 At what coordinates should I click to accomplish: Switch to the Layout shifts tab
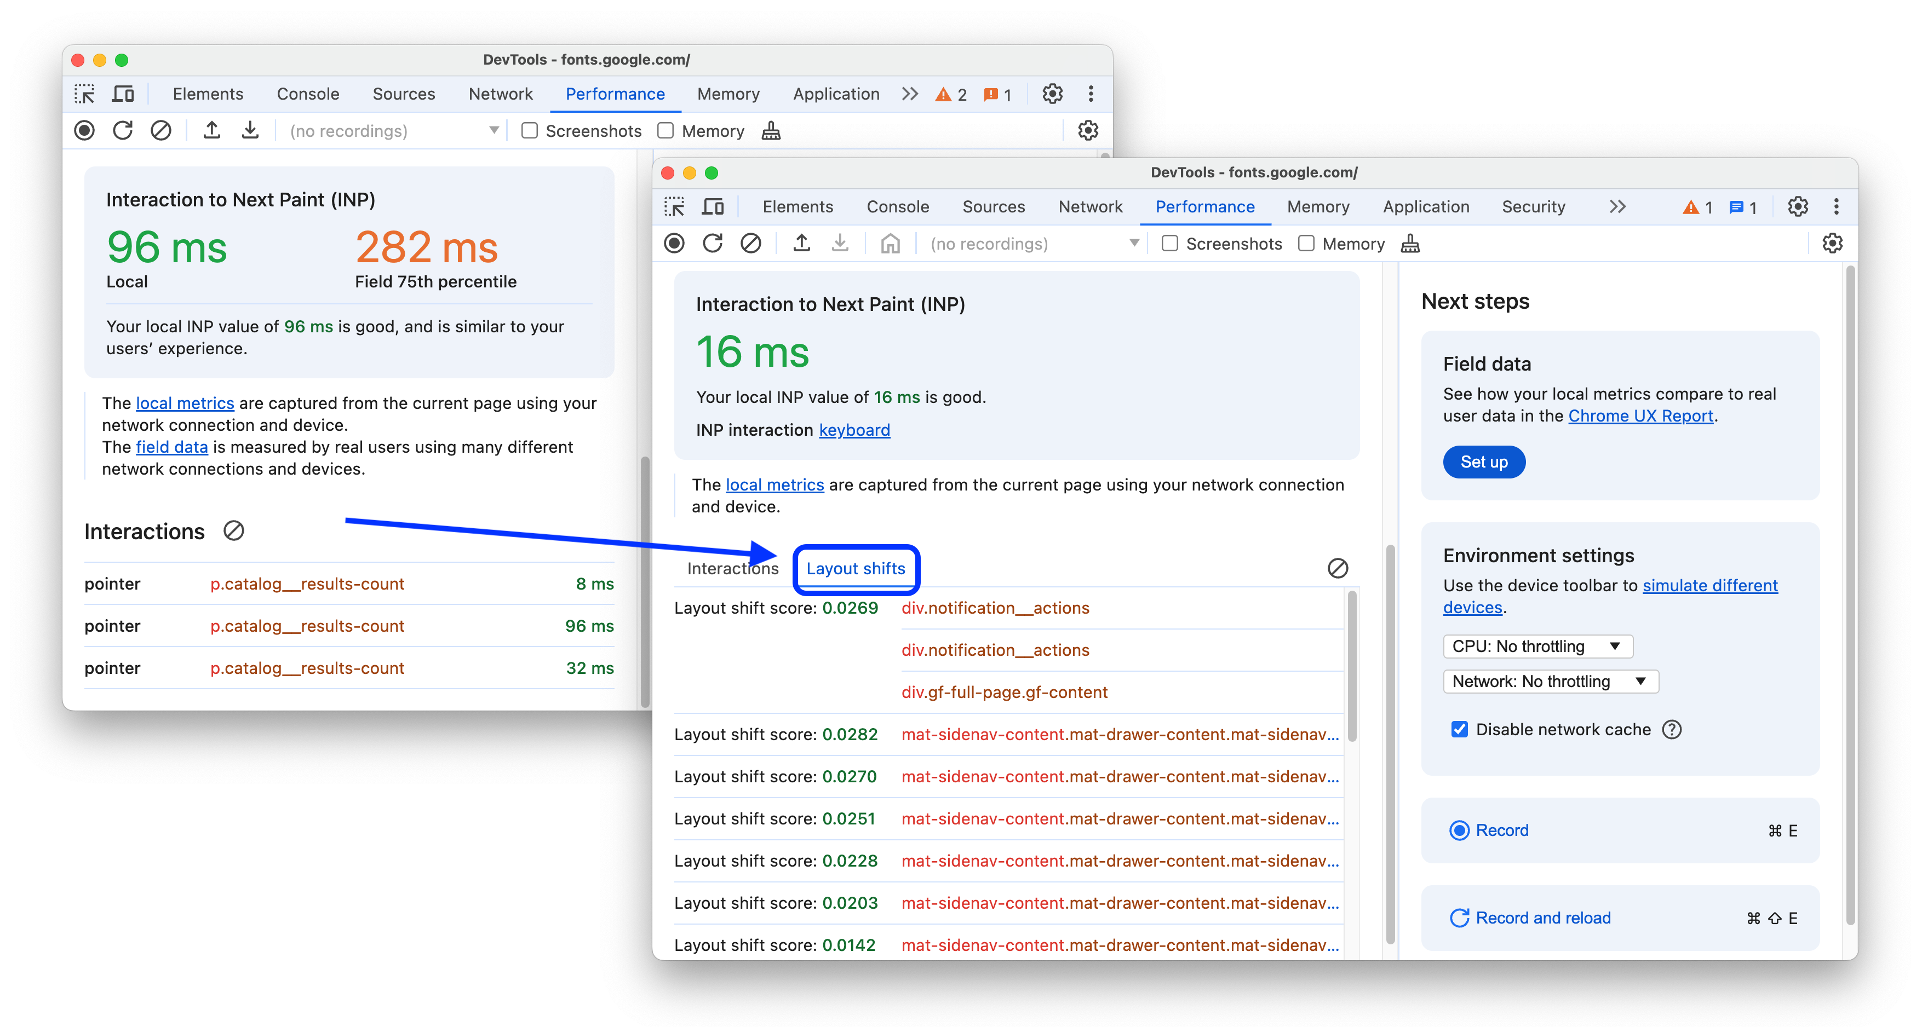[854, 568]
